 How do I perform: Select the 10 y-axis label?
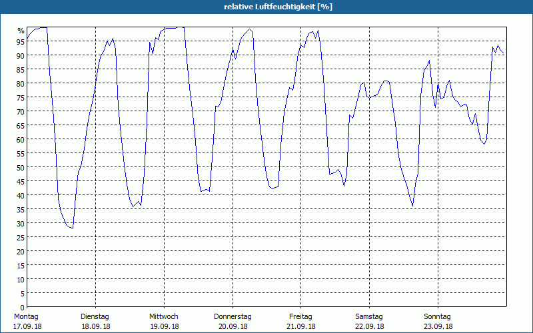[21, 280]
